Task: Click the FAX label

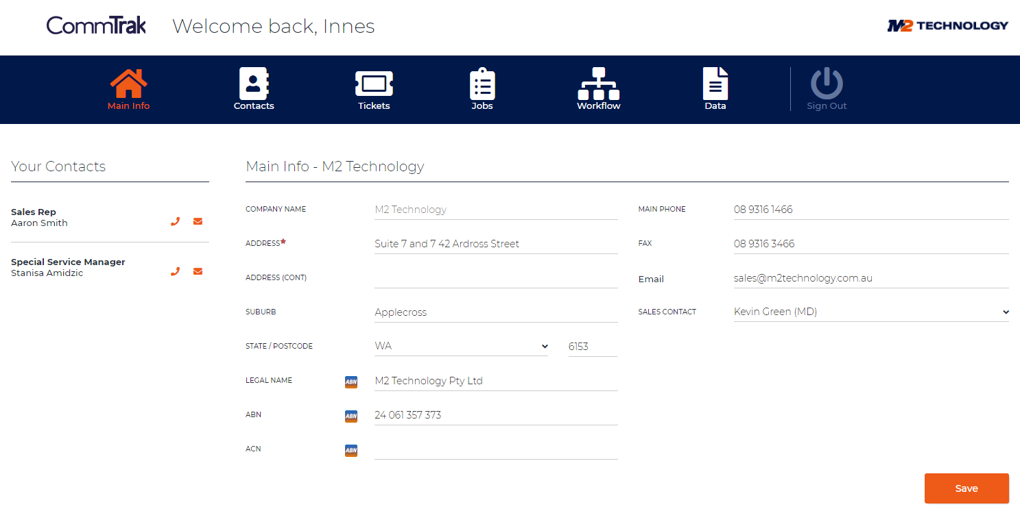Action: pos(645,243)
